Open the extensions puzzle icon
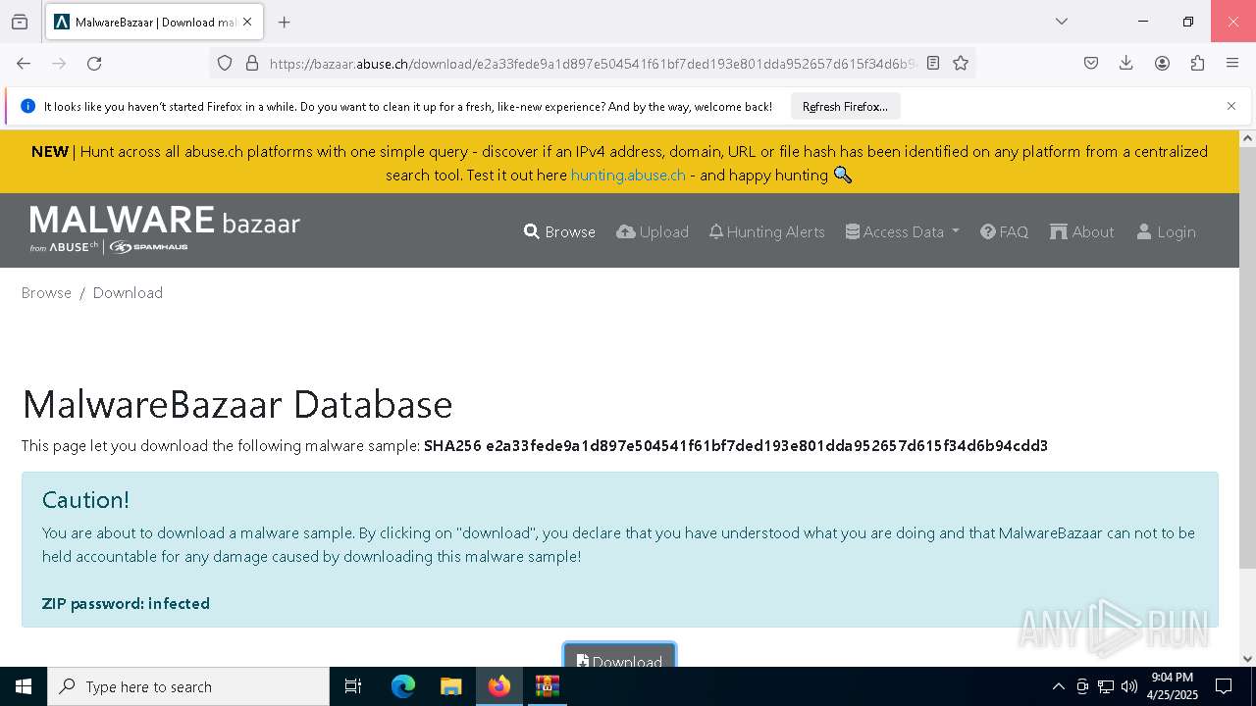 [1197, 63]
